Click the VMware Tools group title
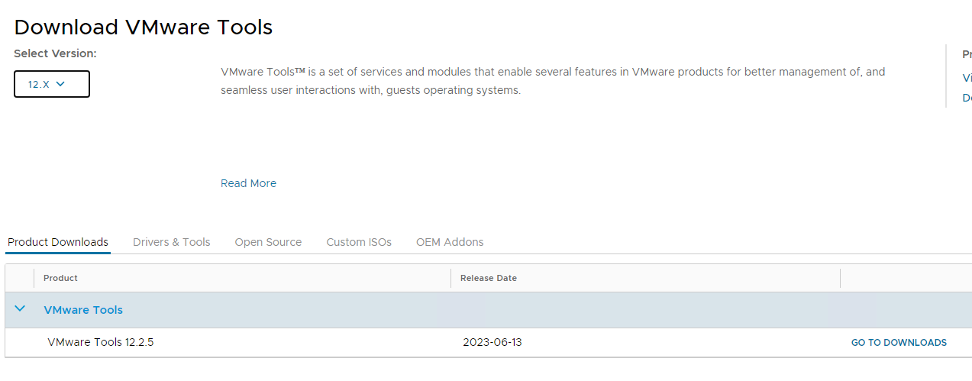Viewport: 972px width, 381px height. pos(83,310)
